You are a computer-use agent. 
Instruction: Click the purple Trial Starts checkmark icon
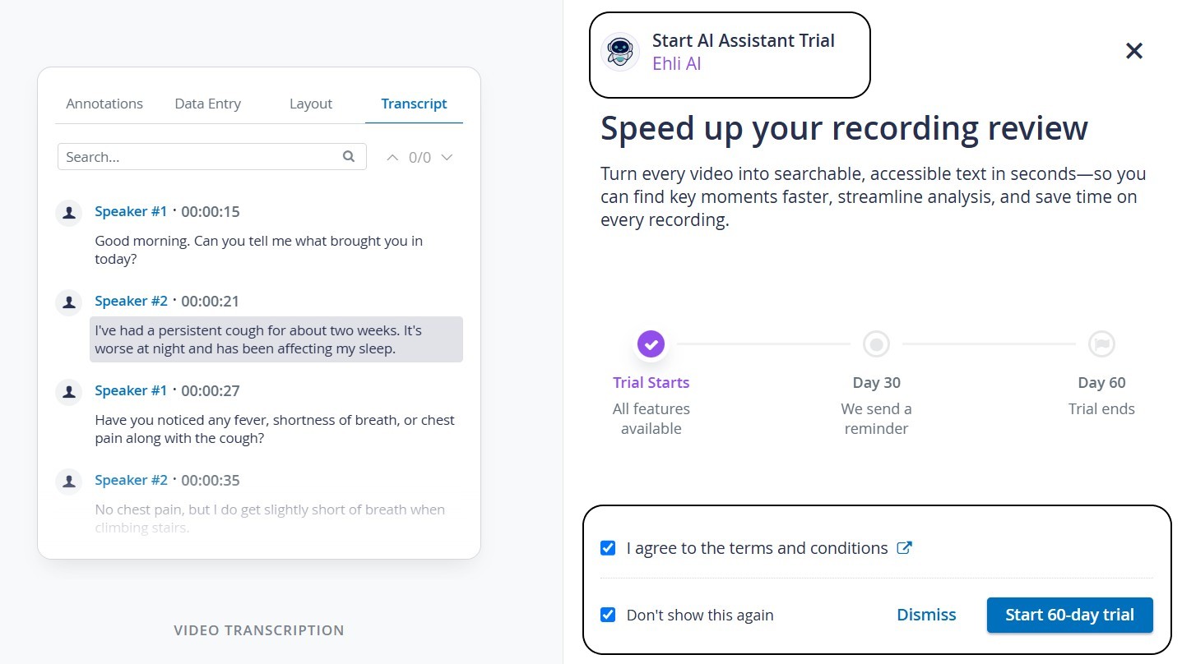pyautogui.click(x=651, y=344)
